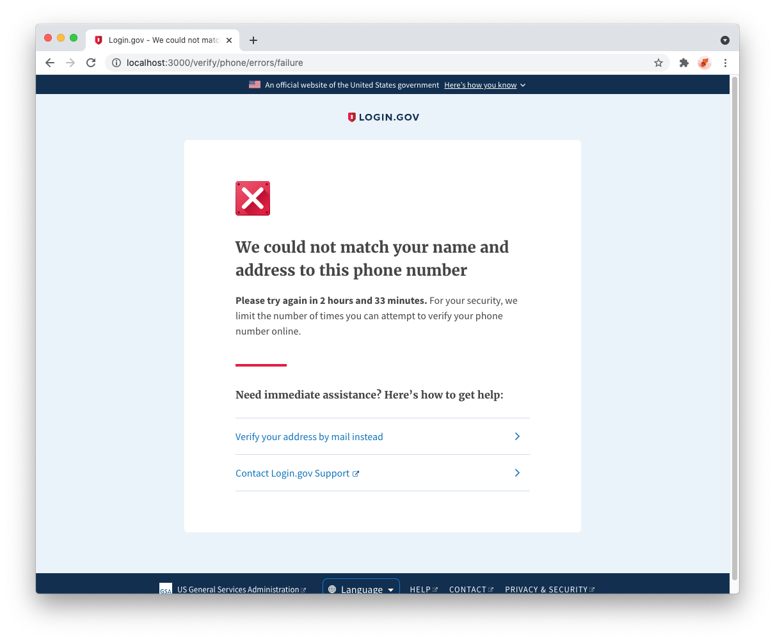This screenshot has width=775, height=641.
Task: Click An official website of the United States government
Action: [352, 85]
